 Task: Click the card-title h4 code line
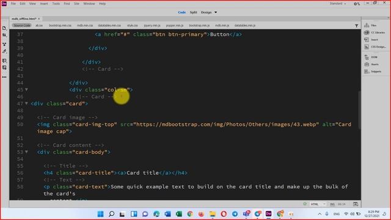(115, 173)
